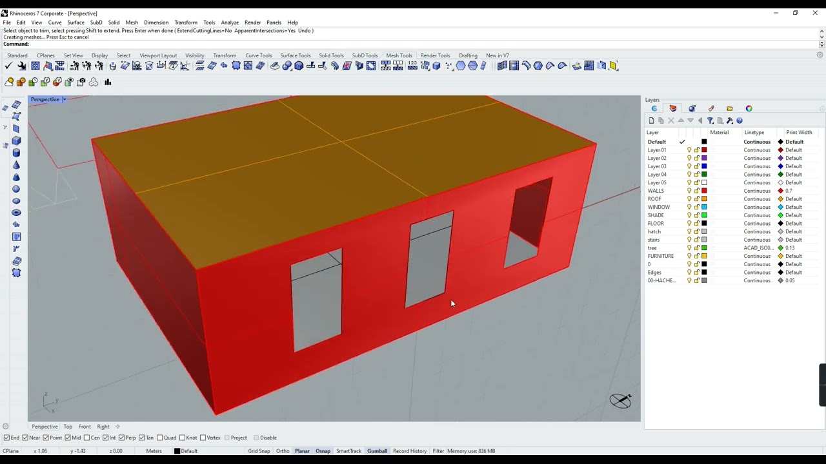Screen dimensions: 826x464
Task: Click Record History in status bar
Action: [410, 451]
